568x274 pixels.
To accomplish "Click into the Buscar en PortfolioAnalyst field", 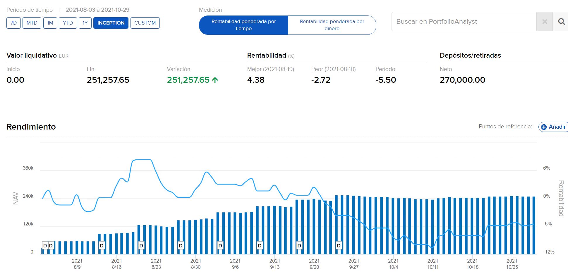I will click(464, 22).
